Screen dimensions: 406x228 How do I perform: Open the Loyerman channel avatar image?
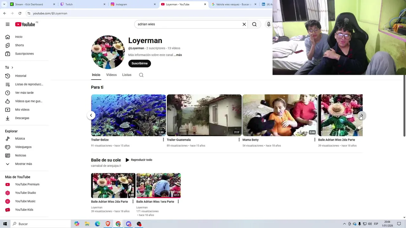108,52
